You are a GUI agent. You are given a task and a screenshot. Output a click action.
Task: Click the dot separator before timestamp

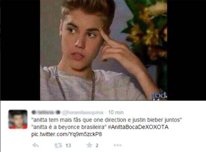click(106, 113)
